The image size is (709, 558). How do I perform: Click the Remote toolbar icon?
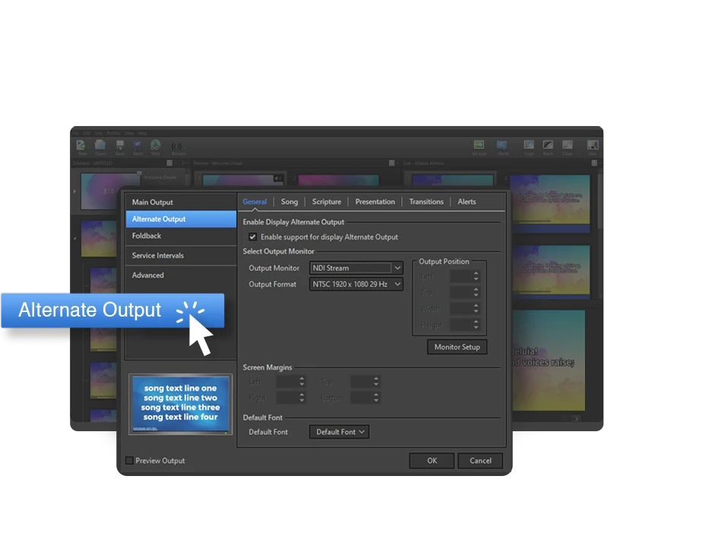[x=176, y=147]
